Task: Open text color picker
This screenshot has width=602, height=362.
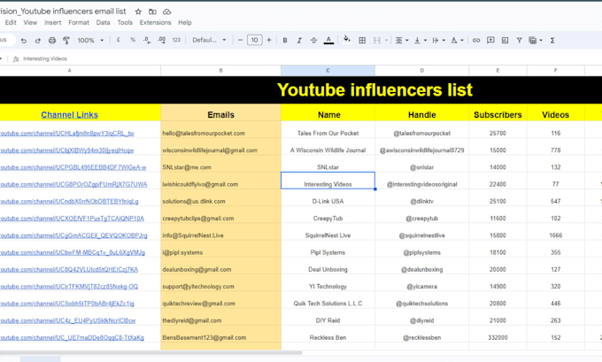Action: pos(328,41)
